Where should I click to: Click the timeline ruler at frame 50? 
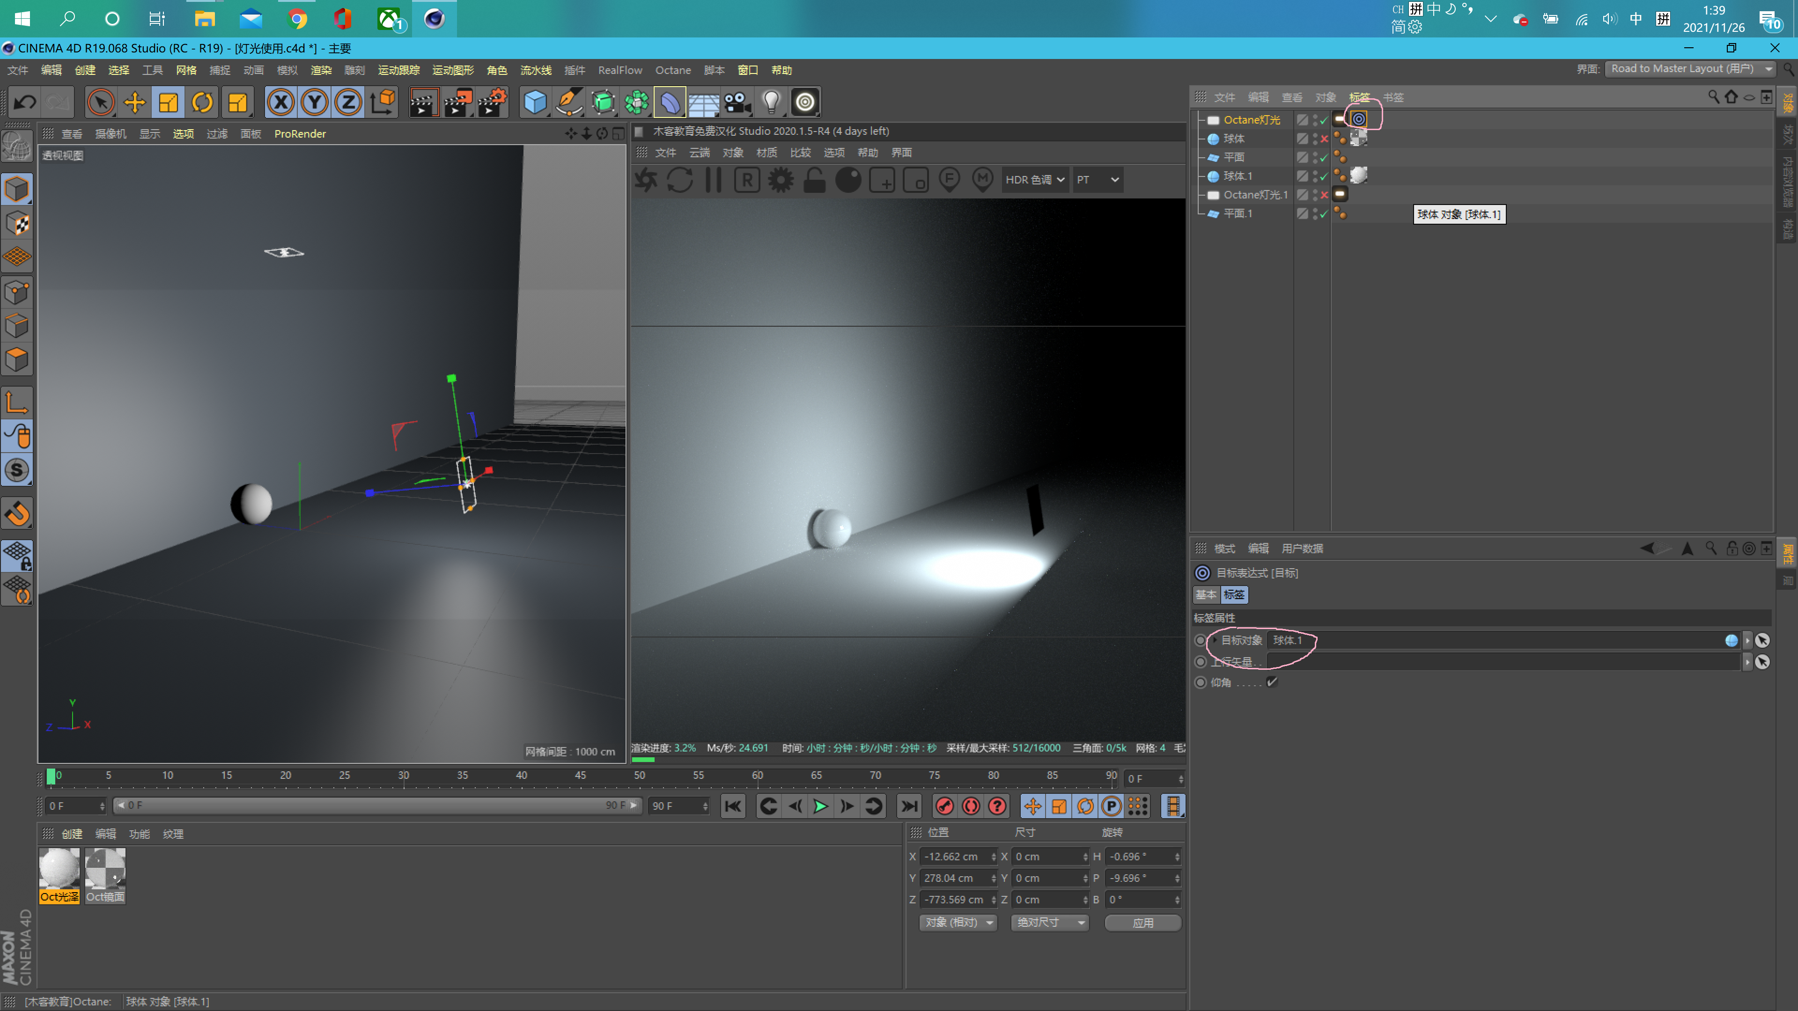639,776
